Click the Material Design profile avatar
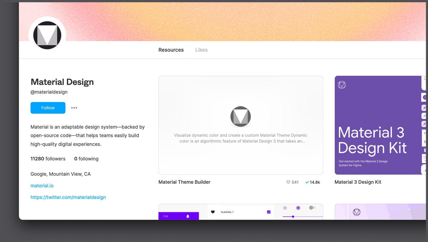Image resolution: width=428 pixels, height=242 pixels. [47, 35]
